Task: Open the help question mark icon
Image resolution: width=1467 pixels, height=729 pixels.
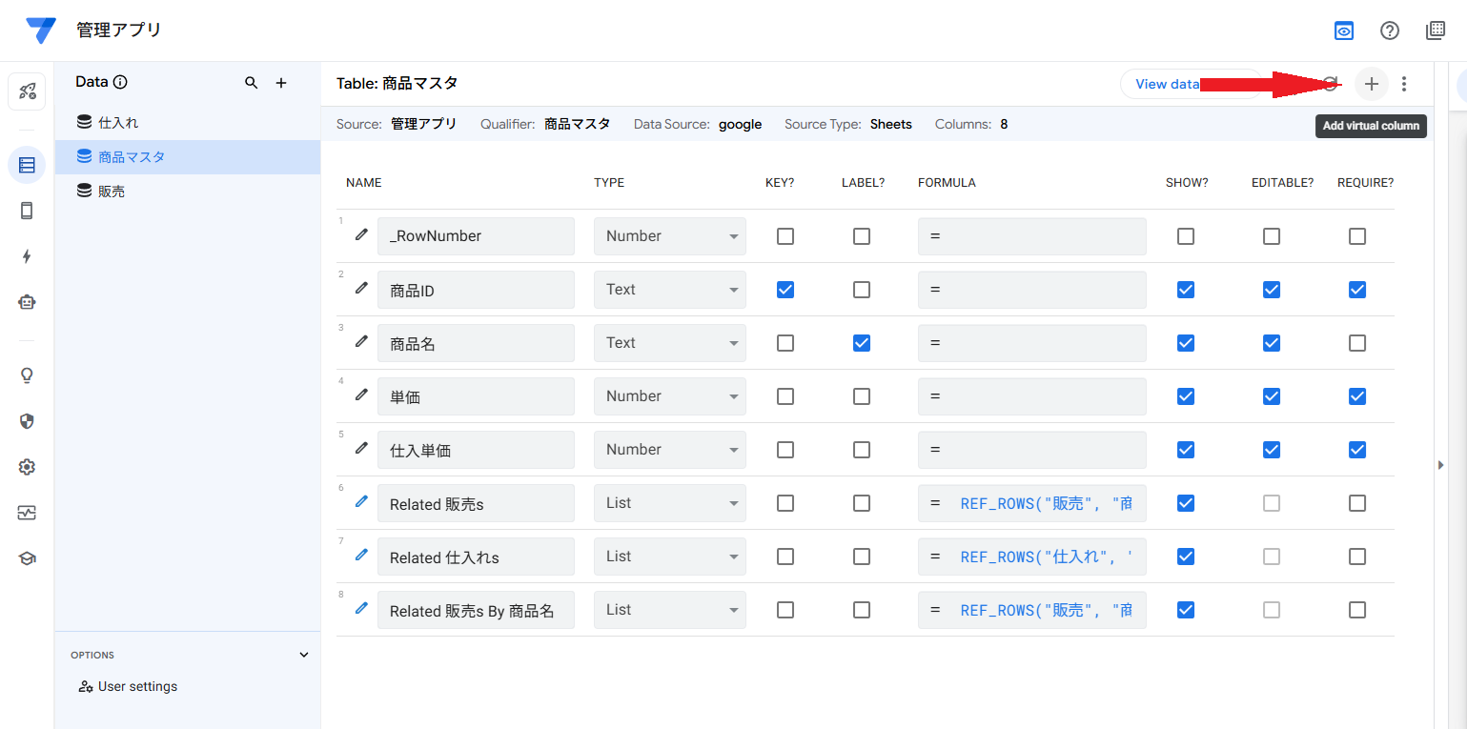Action: 1390,30
